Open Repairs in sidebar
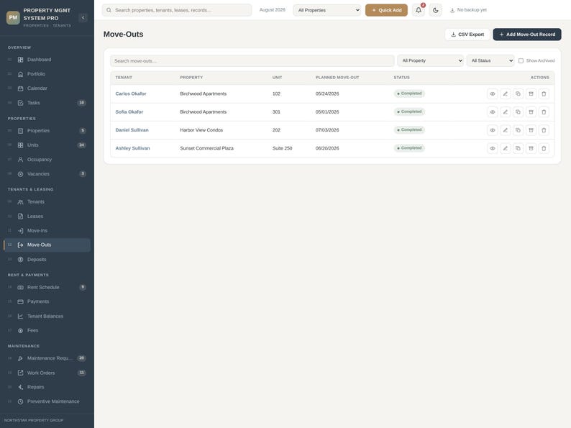 click(47, 387)
